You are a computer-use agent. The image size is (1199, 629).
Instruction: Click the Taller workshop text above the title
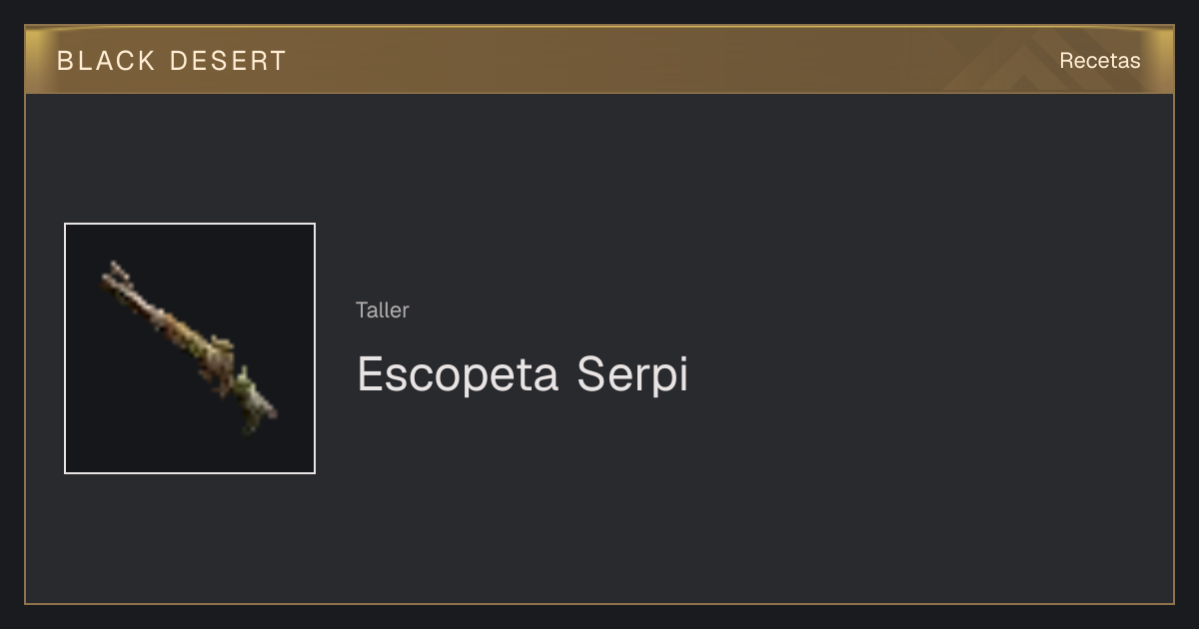pyautogui.click(x=382, y=310)
